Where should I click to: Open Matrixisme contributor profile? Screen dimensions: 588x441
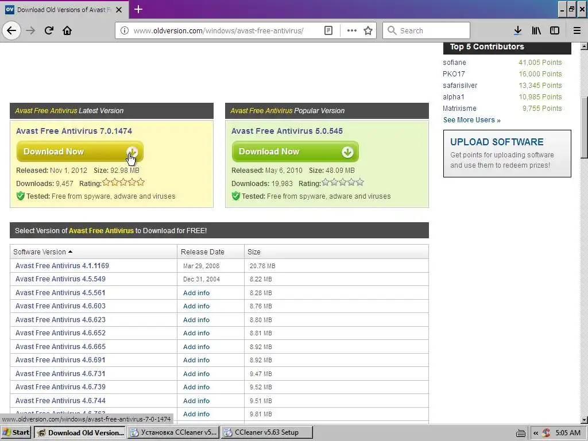pos(459,109)
